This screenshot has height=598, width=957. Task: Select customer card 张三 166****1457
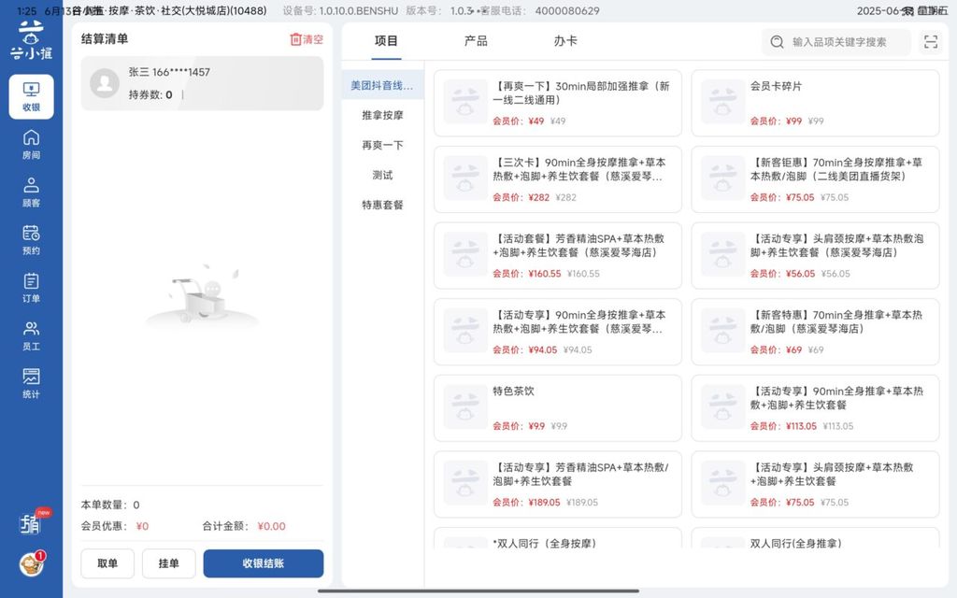[202, 83]
